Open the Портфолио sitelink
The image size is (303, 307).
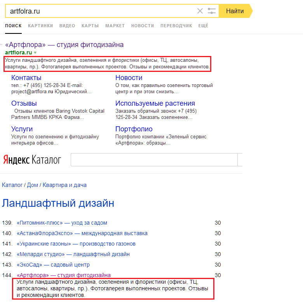pos(134,129)
